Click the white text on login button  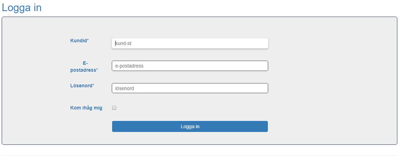pyautogui.click(x=190, y=127)
